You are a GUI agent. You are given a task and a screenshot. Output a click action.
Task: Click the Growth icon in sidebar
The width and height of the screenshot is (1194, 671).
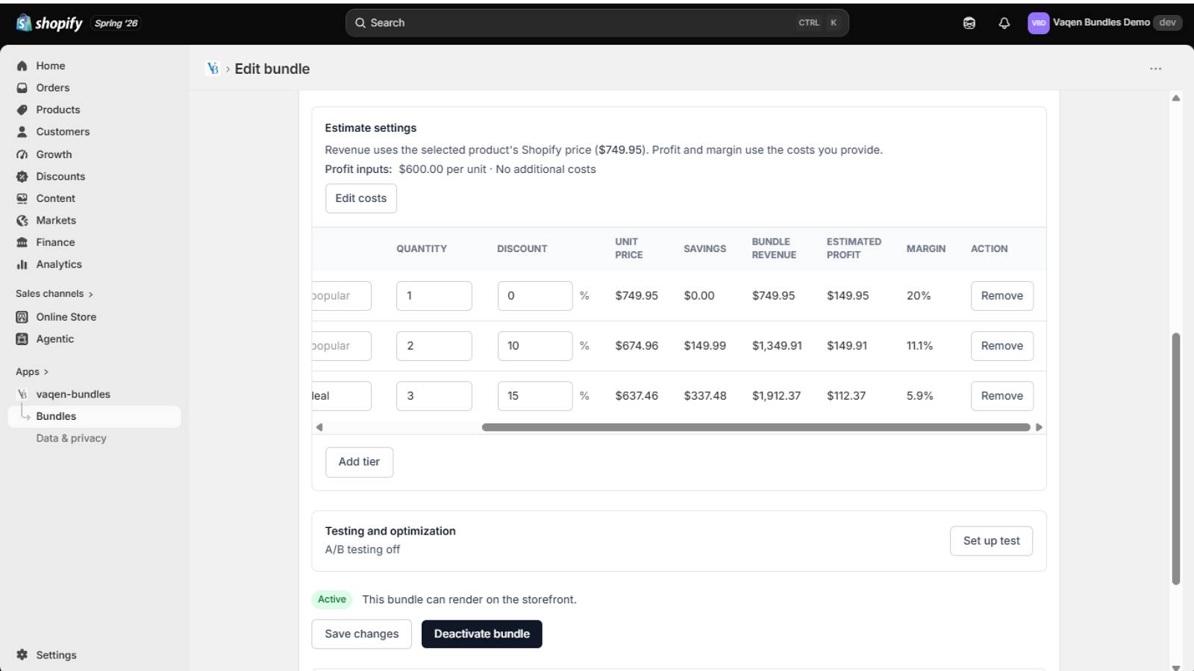pos(22,154)
